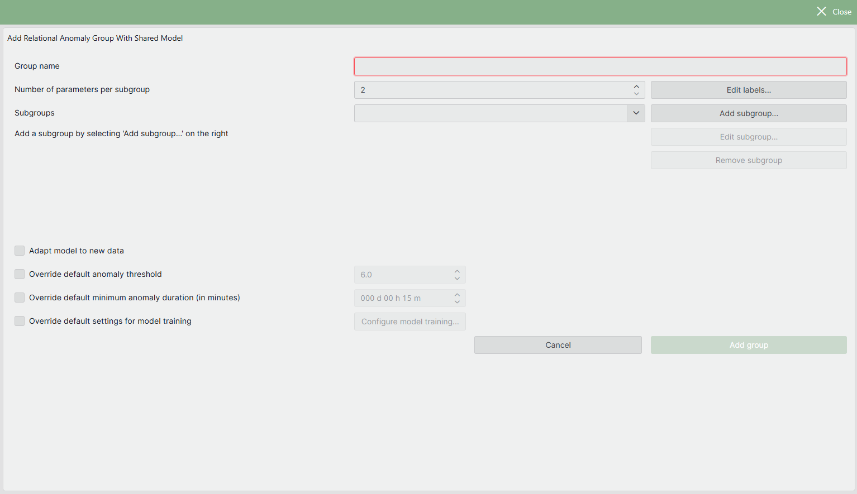Click inside the Group name field
Viewport: 857px width, 494px height.
point(600,66)
